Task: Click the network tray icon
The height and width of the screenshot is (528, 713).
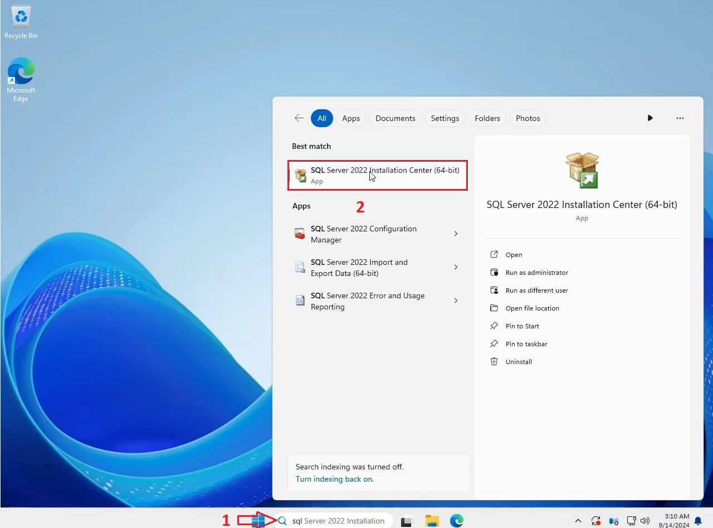Action: (x=631, y=521)
